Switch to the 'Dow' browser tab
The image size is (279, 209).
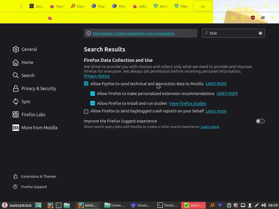(x=78, y=6)
